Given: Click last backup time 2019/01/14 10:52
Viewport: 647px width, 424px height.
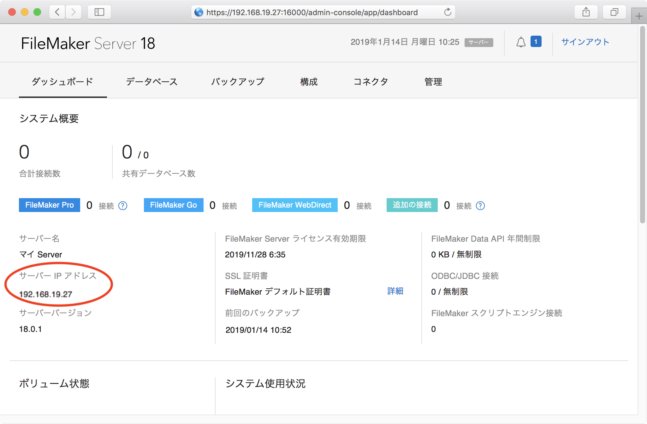Looking at the screenshot, I should tap(258, 330).
